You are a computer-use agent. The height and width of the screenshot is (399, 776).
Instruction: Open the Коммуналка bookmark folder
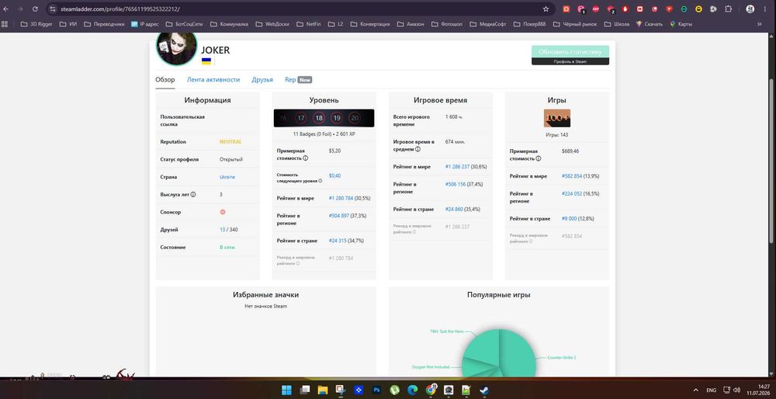tap(230, 24)
